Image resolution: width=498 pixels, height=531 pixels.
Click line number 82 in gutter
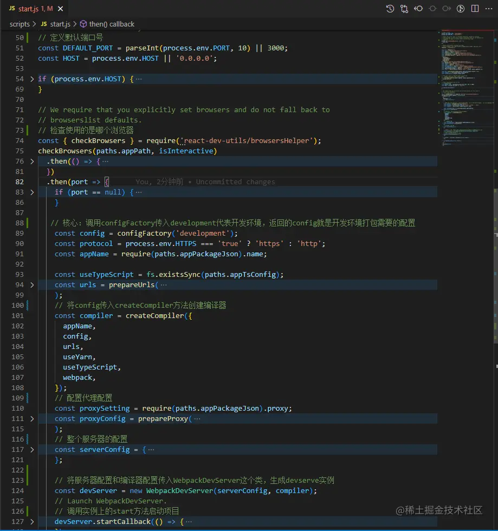pyautogui.click(x=20, y=182)
